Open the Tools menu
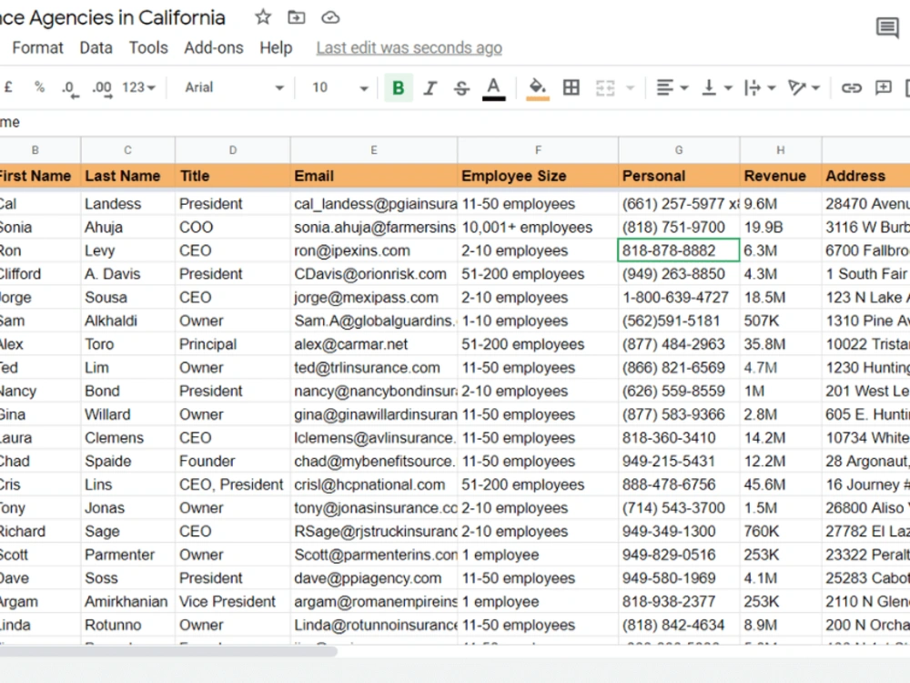910x683 pixels. [x=148, y=47]
